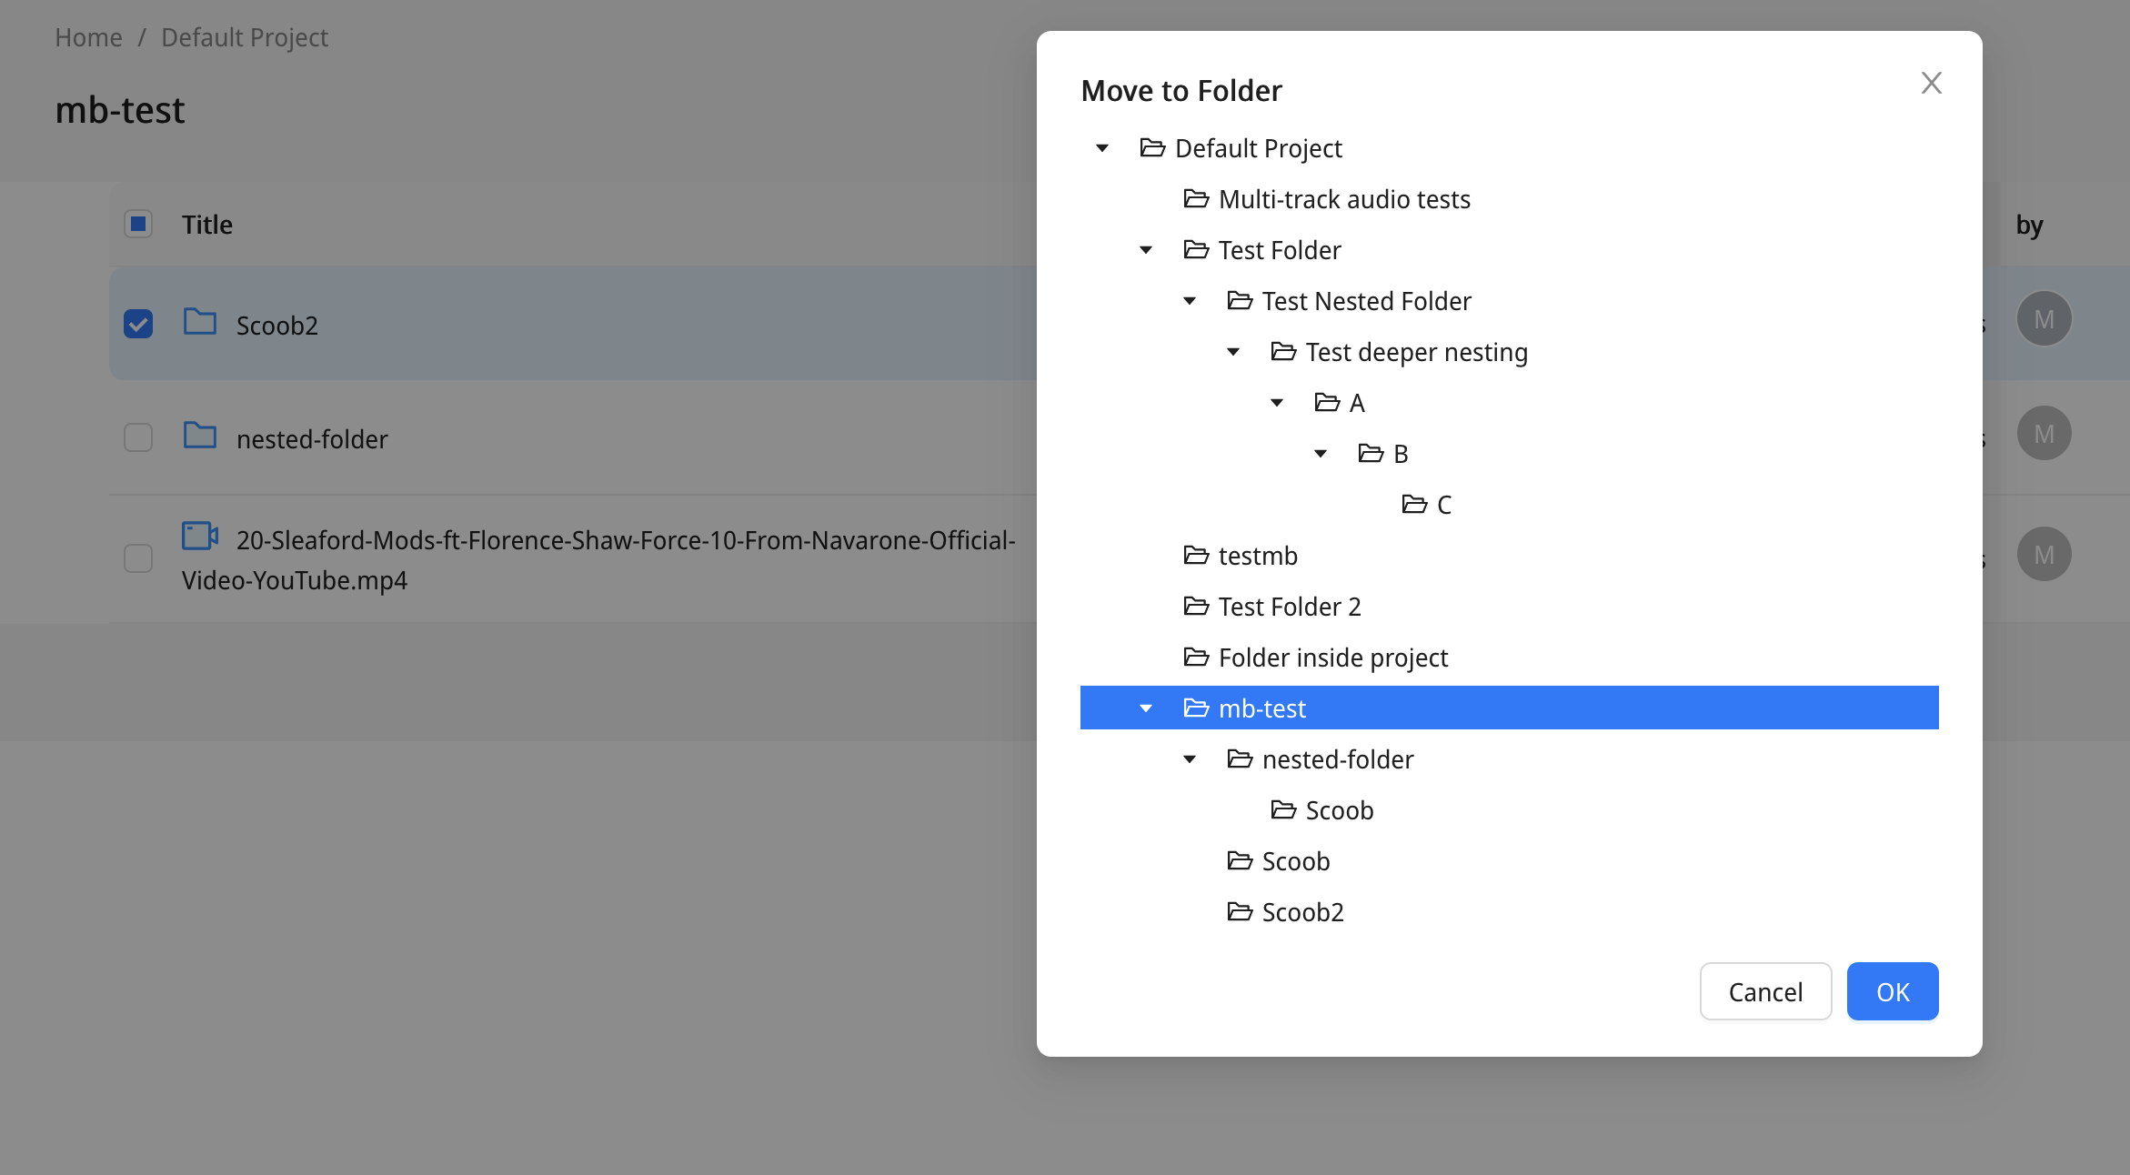Click the folder icon beside Folder inside project
This screenshot has height=1175, width=2130.
coord(1196,657)
